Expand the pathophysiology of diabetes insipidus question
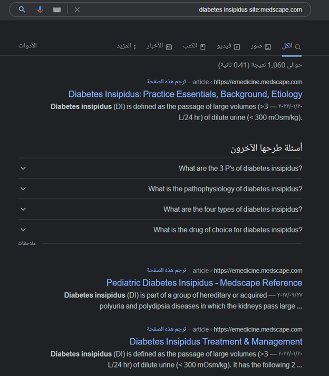Image resolution: width=329 pixels, height=376 pixels. [x=225, y=189]
